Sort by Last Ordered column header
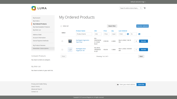The height and width of the screenshot is (99, 177). 123,31
